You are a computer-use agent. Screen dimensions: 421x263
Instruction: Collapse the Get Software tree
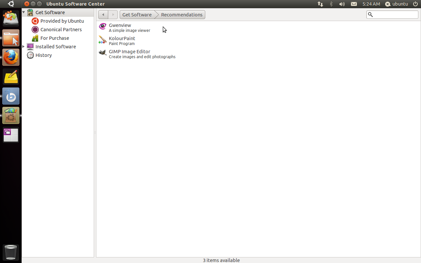pos(24,12)
